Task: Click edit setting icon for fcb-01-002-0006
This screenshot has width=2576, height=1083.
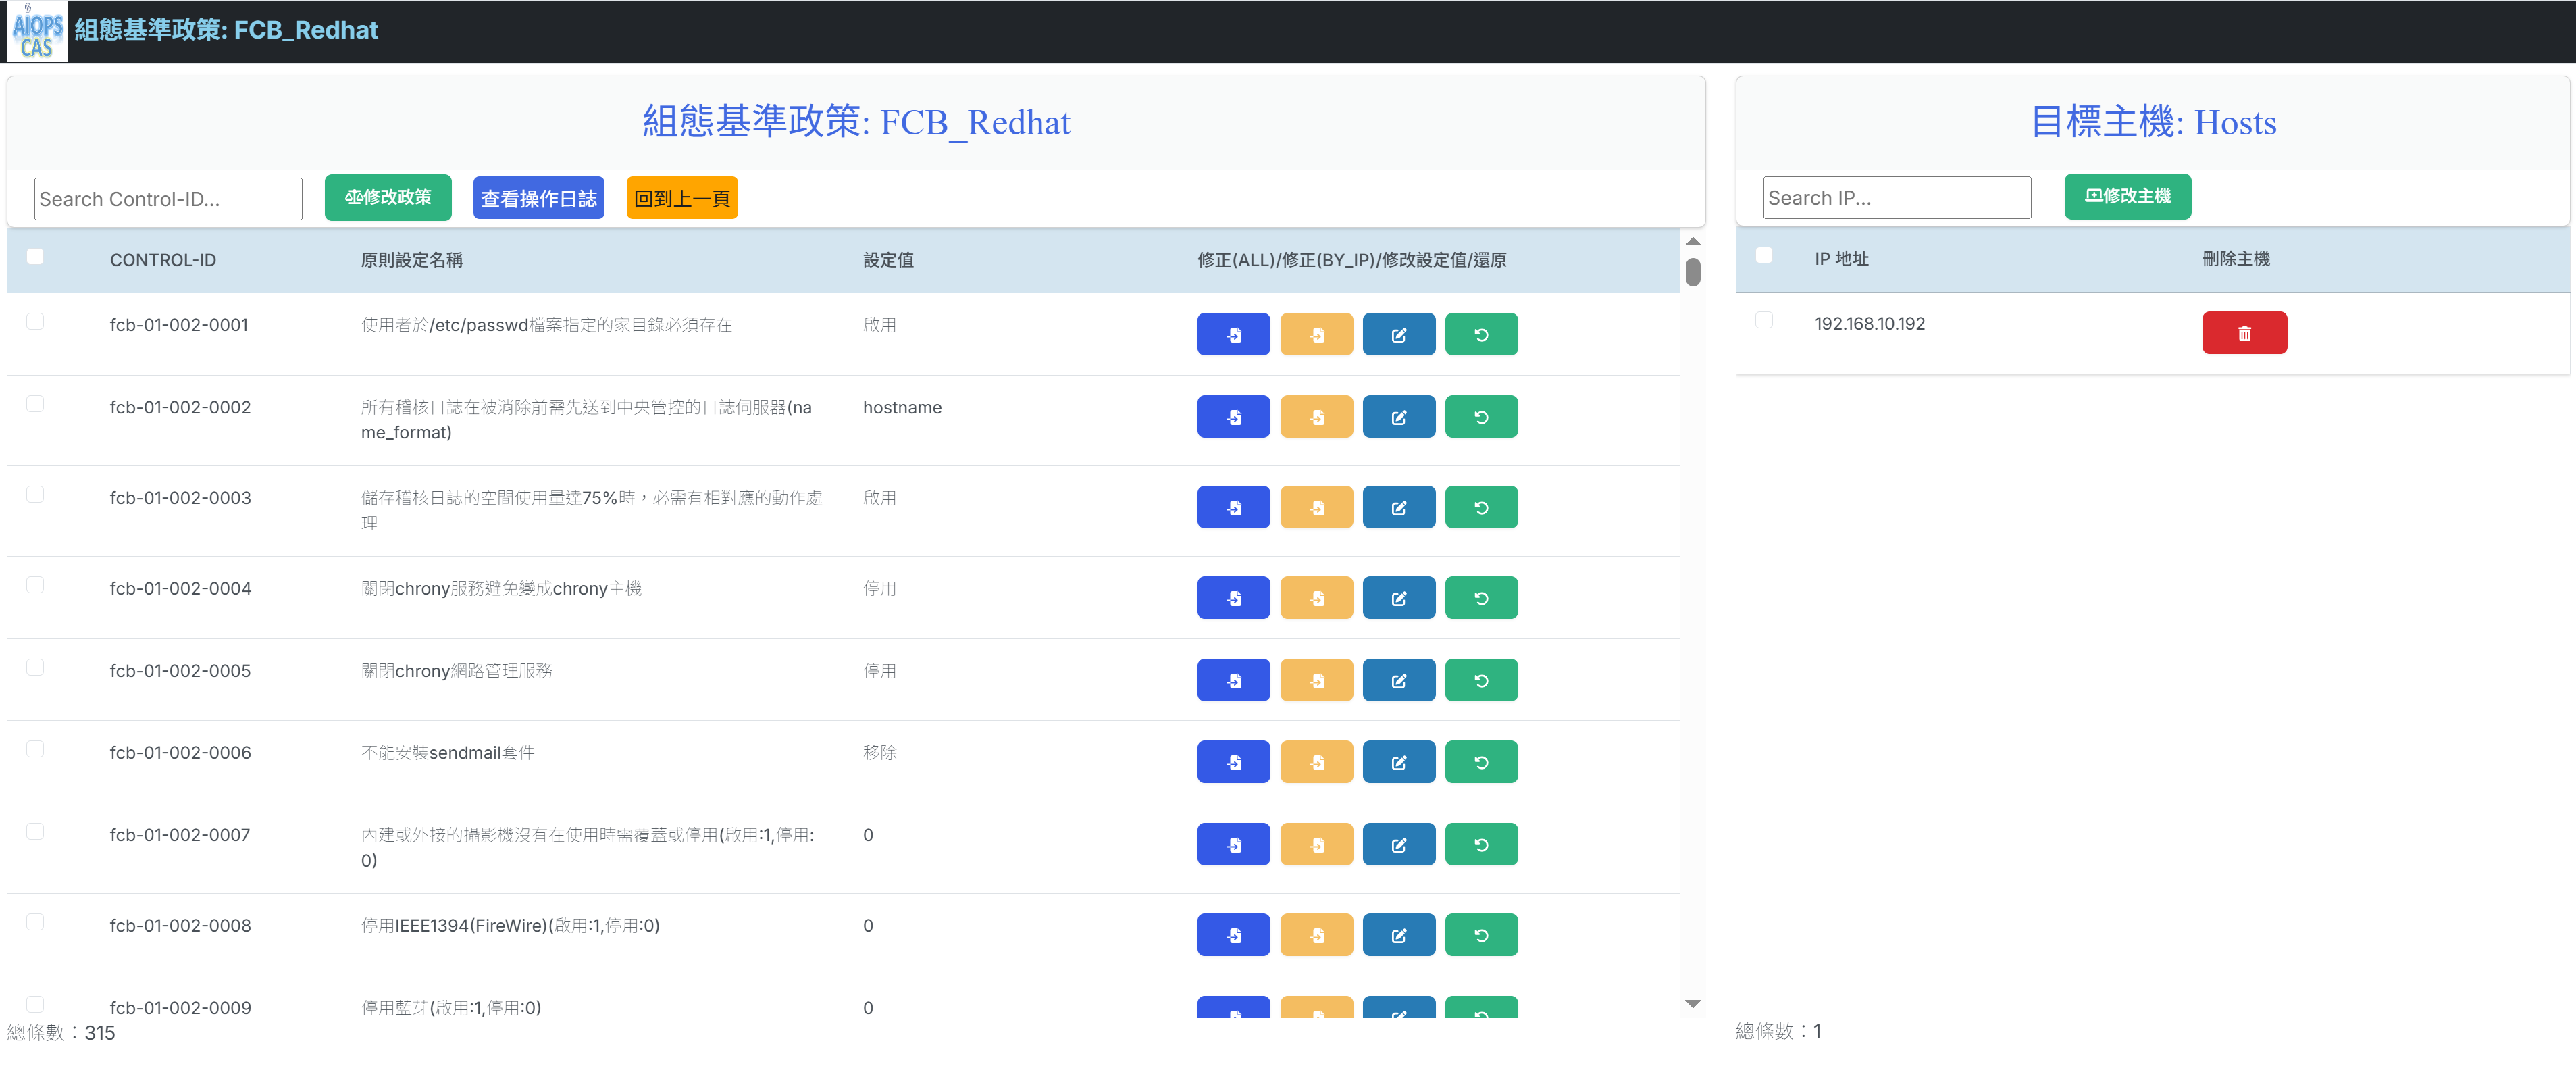Action: (x=1398, y=762)
